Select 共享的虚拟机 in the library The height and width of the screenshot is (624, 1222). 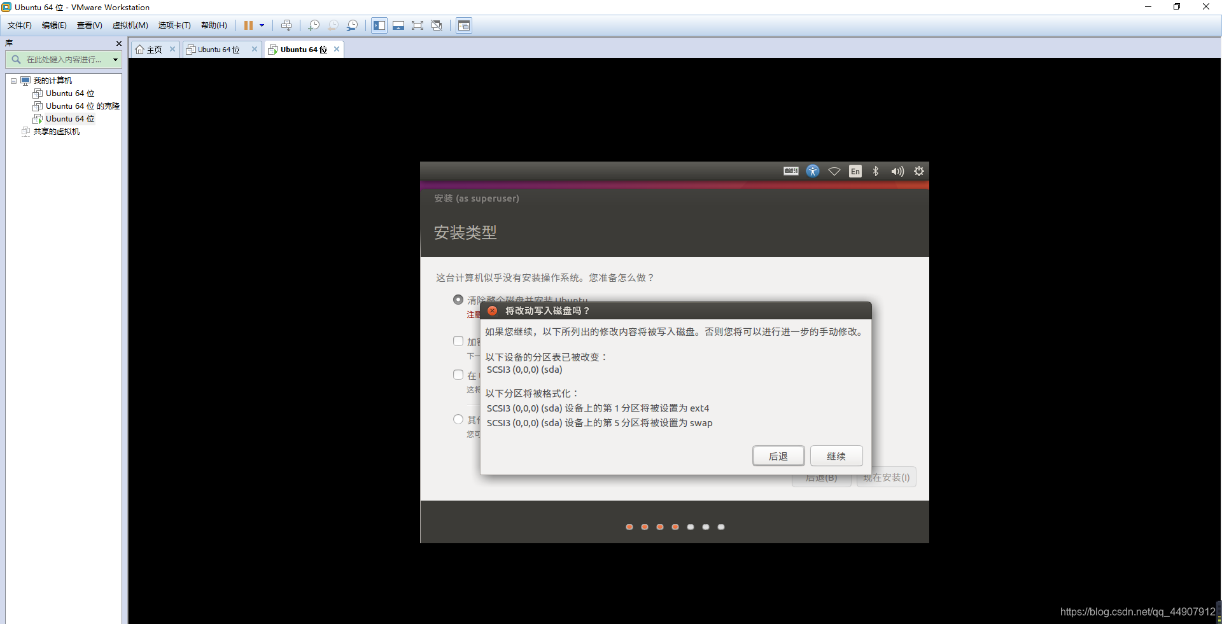56,132
